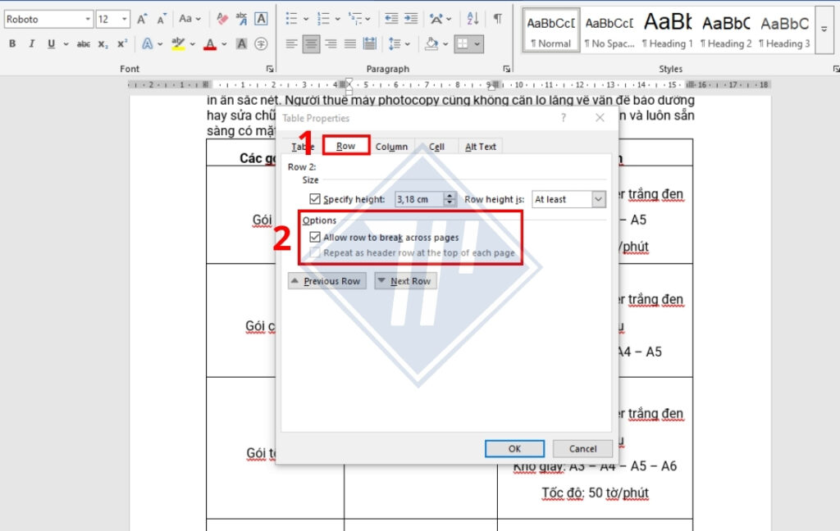This screenshot has width=840, height=531.
Task: Toggle Bold formatting
Action: (x=12, y=44)
